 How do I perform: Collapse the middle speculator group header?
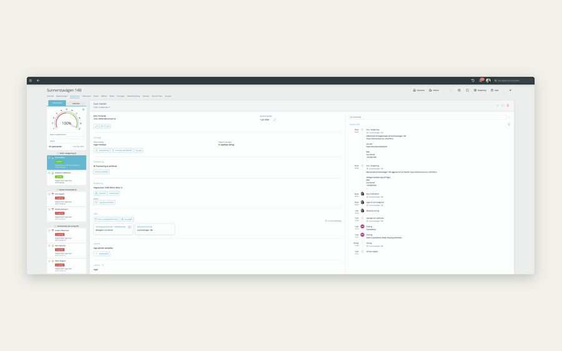click(x=66, y=190)
